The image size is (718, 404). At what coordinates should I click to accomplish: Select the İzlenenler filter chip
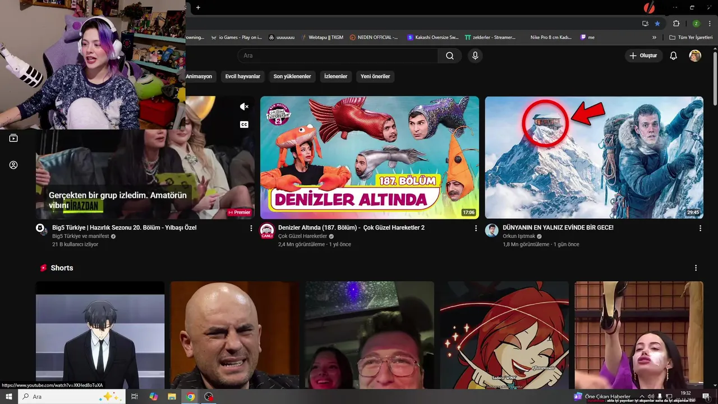click(336, 76)
